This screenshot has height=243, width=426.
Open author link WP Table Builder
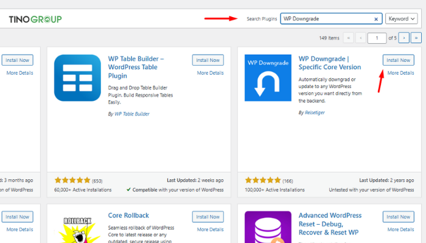(132, 114)
